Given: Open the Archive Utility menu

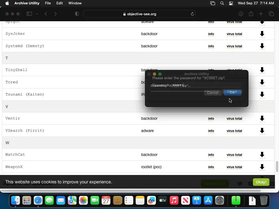Looking at the screenshot, I should click(x=27, y=3).
